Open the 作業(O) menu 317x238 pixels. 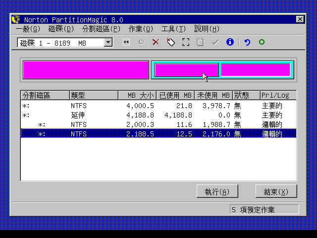141,29
